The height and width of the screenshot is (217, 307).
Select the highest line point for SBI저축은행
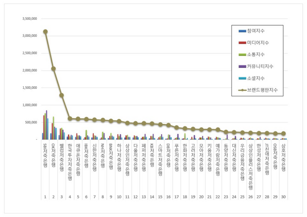point(45,31)
